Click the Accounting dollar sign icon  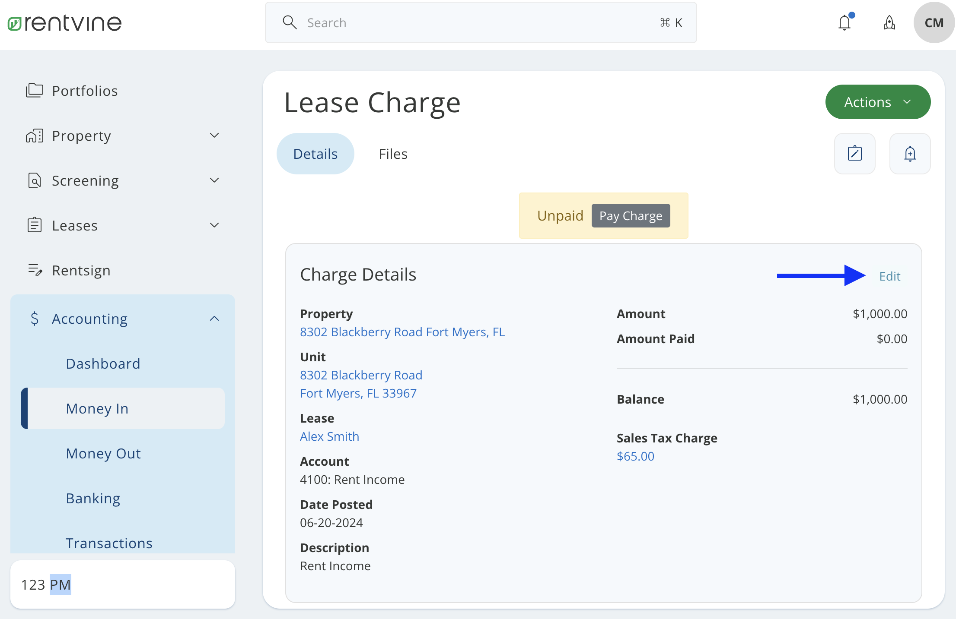35,319
